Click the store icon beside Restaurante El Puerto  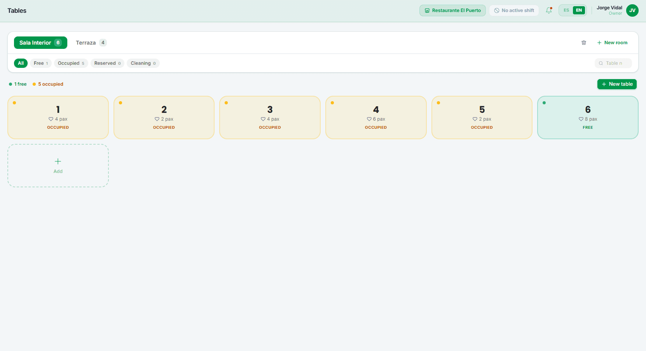(427, 10)
